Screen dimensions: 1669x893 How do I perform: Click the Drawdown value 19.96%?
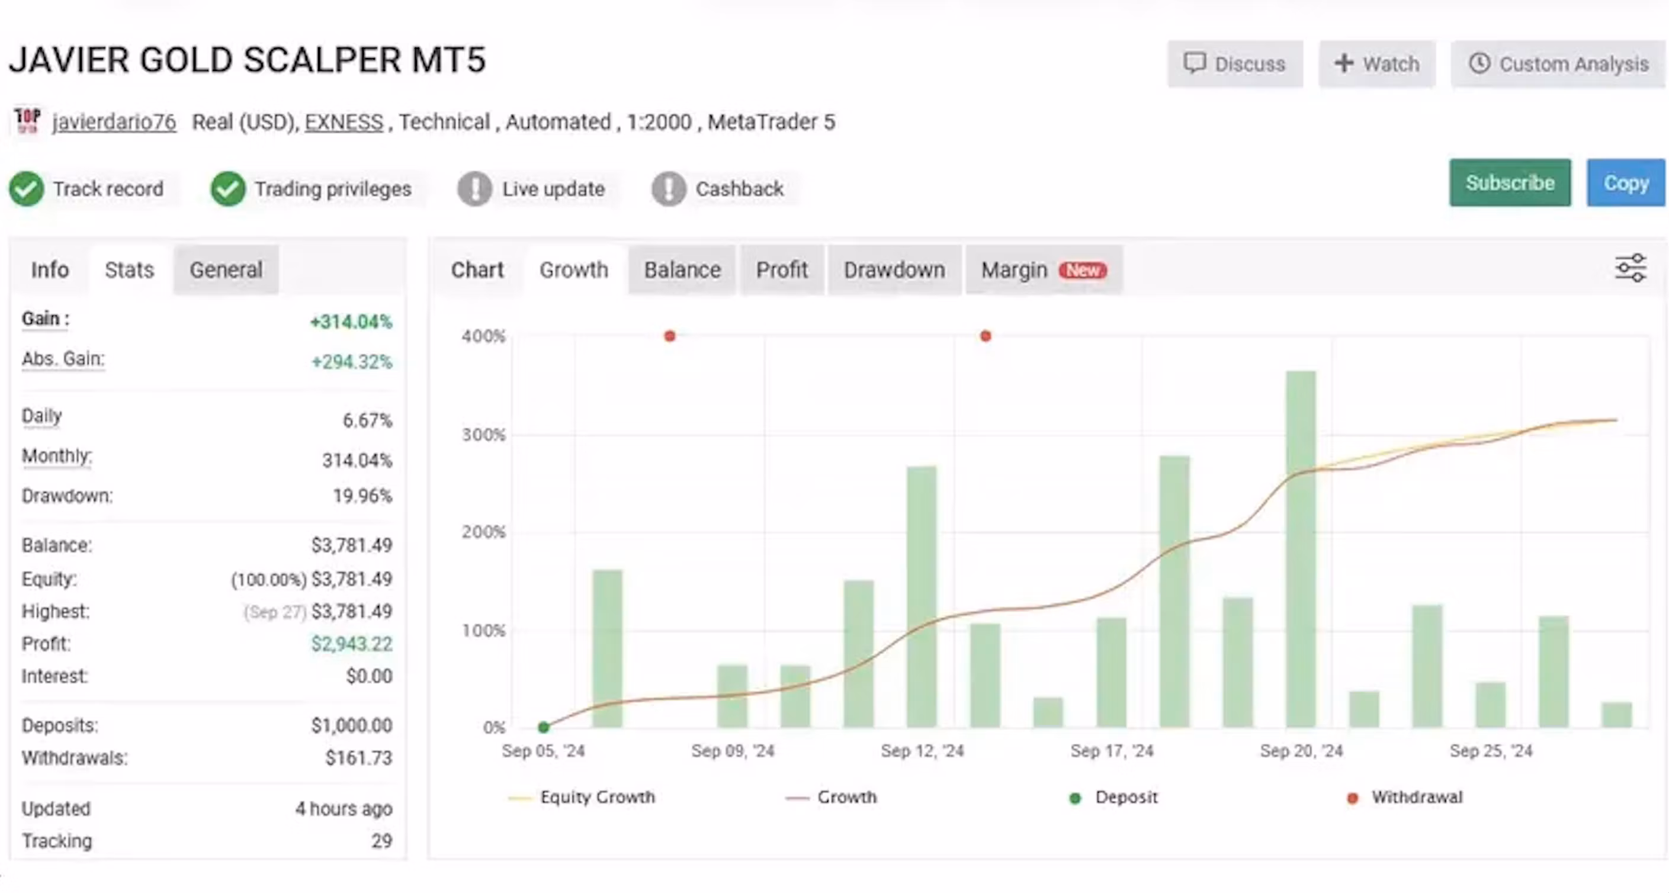[x=363, y=496]
